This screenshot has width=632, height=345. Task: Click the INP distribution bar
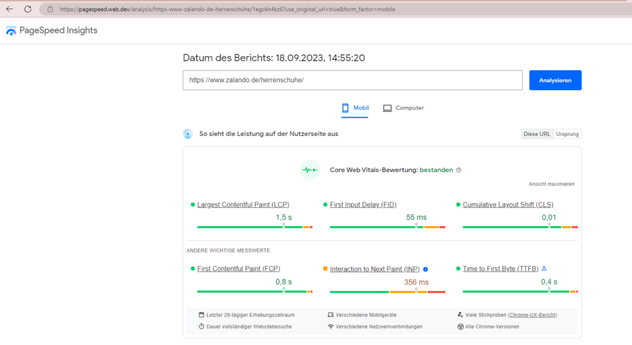[388, 292]
